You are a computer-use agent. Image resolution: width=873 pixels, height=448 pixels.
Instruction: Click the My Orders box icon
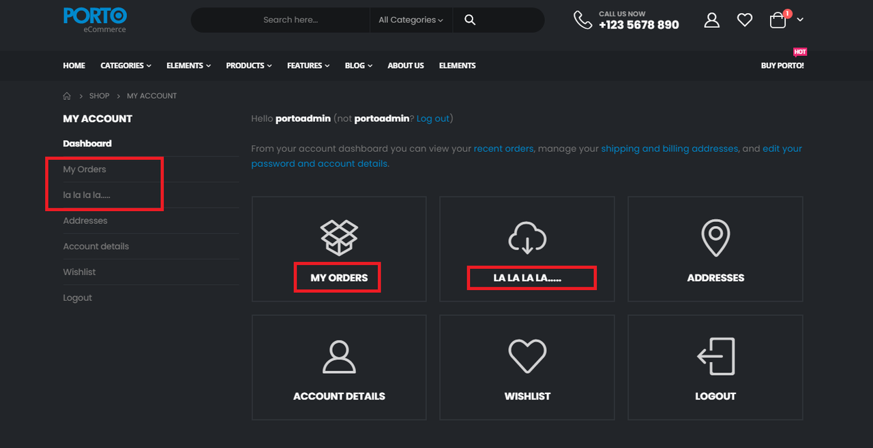click(x=339, y=238)
